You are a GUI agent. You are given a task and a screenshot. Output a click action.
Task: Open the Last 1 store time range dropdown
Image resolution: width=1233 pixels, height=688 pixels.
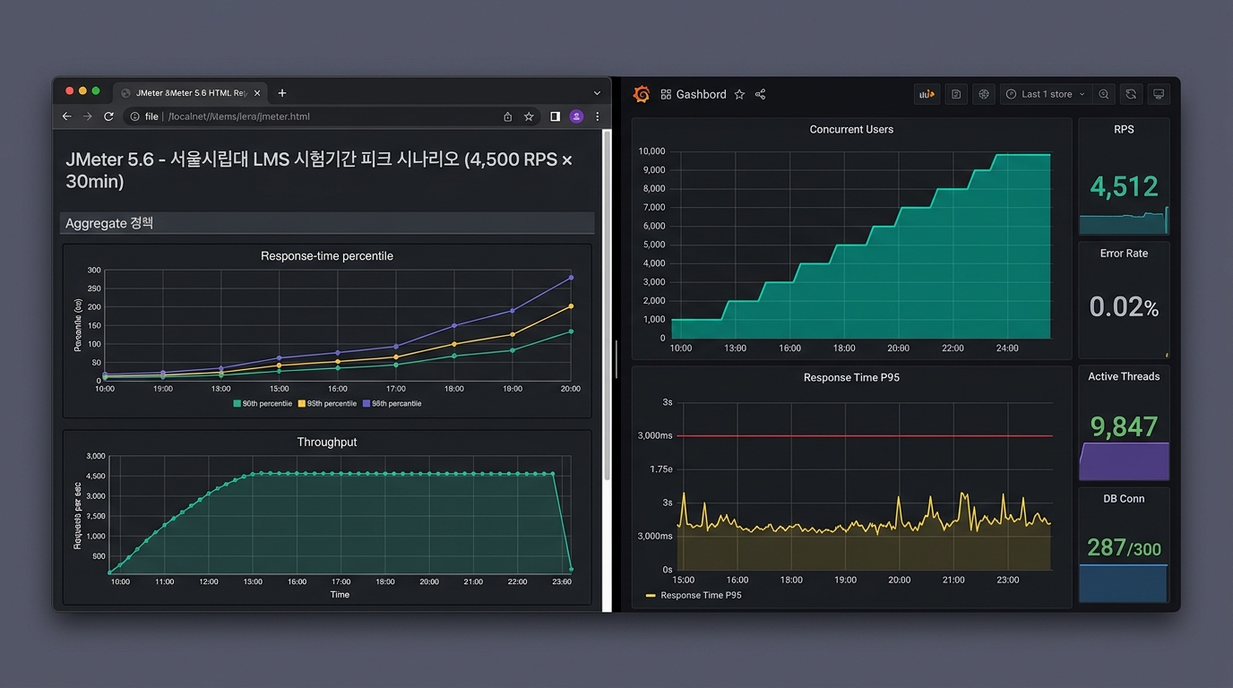[1046, 94]
